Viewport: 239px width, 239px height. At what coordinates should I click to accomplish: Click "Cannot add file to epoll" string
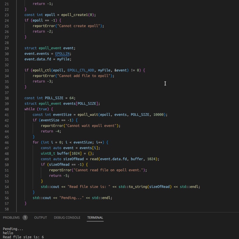(x=85, y=76)
